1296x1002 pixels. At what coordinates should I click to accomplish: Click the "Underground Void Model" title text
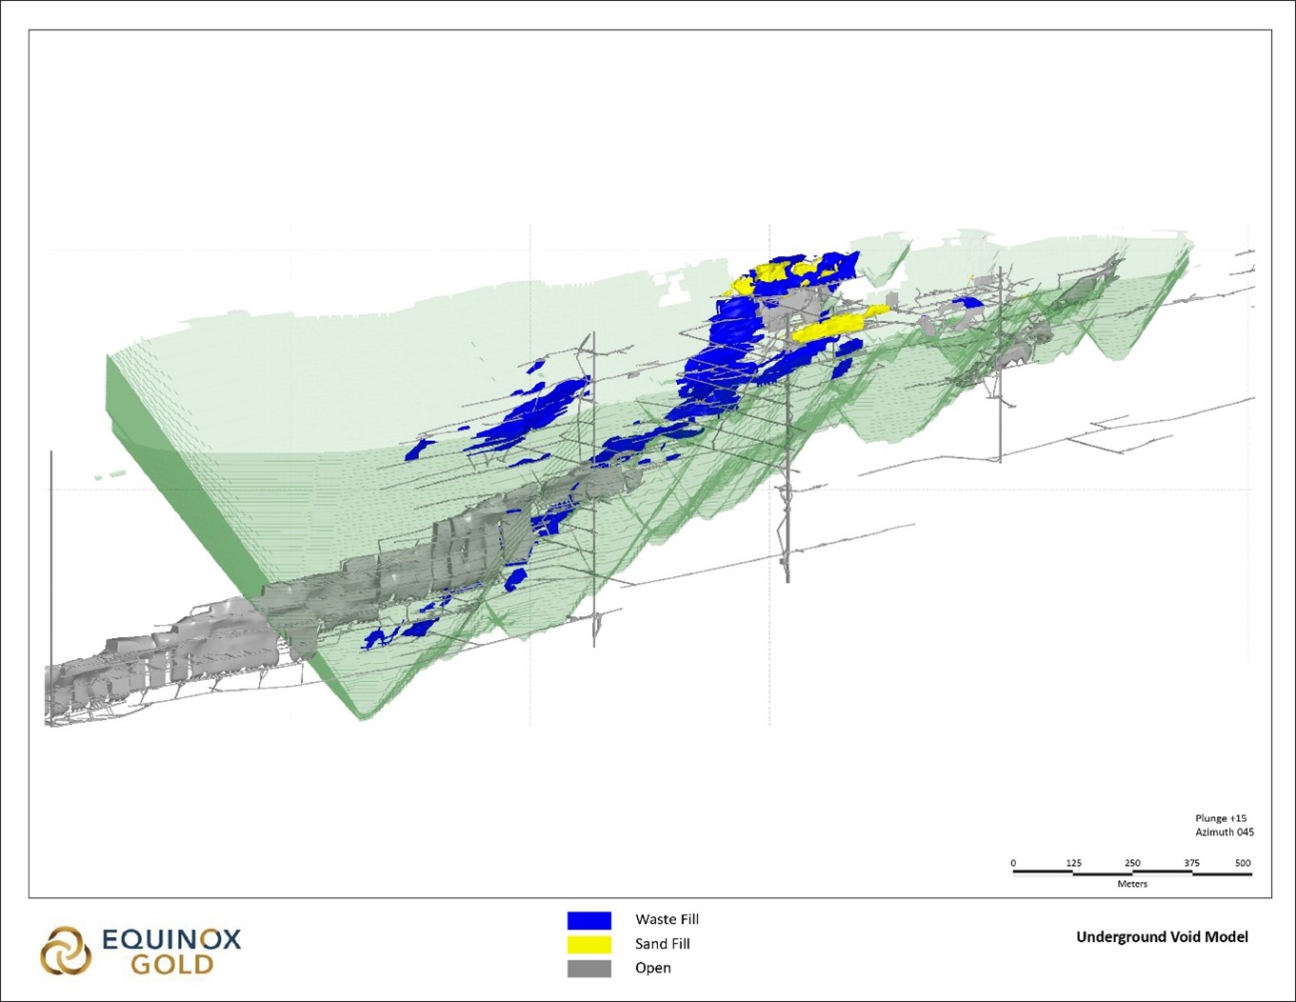coord(1162,937)
